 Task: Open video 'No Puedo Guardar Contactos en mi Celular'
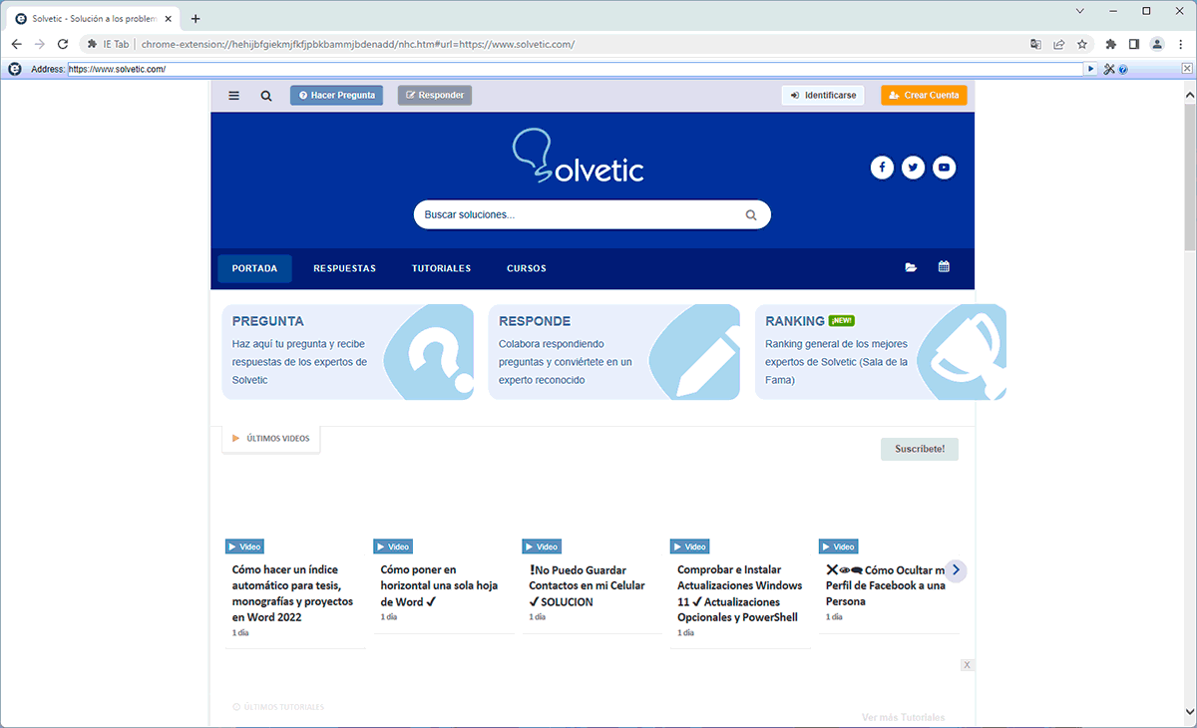[587, 585]
